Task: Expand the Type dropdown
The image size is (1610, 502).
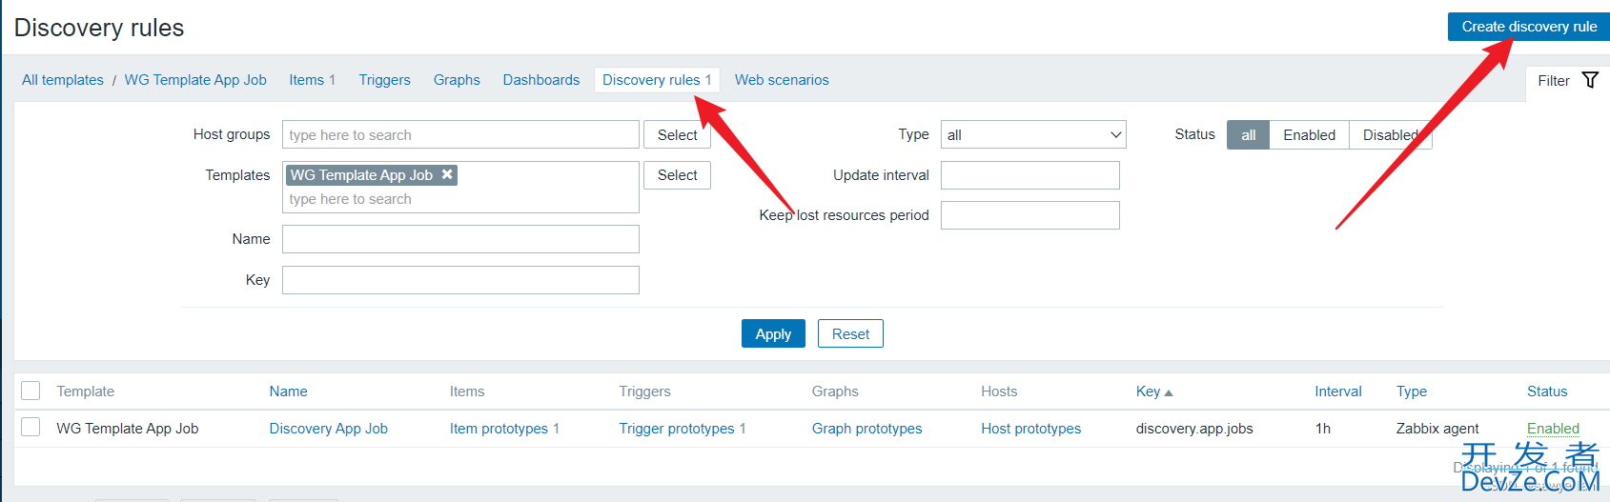Action: (1033, 134)
